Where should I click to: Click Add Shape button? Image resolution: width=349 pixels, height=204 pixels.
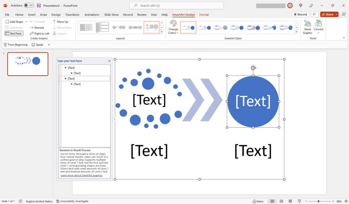[14, 22]
